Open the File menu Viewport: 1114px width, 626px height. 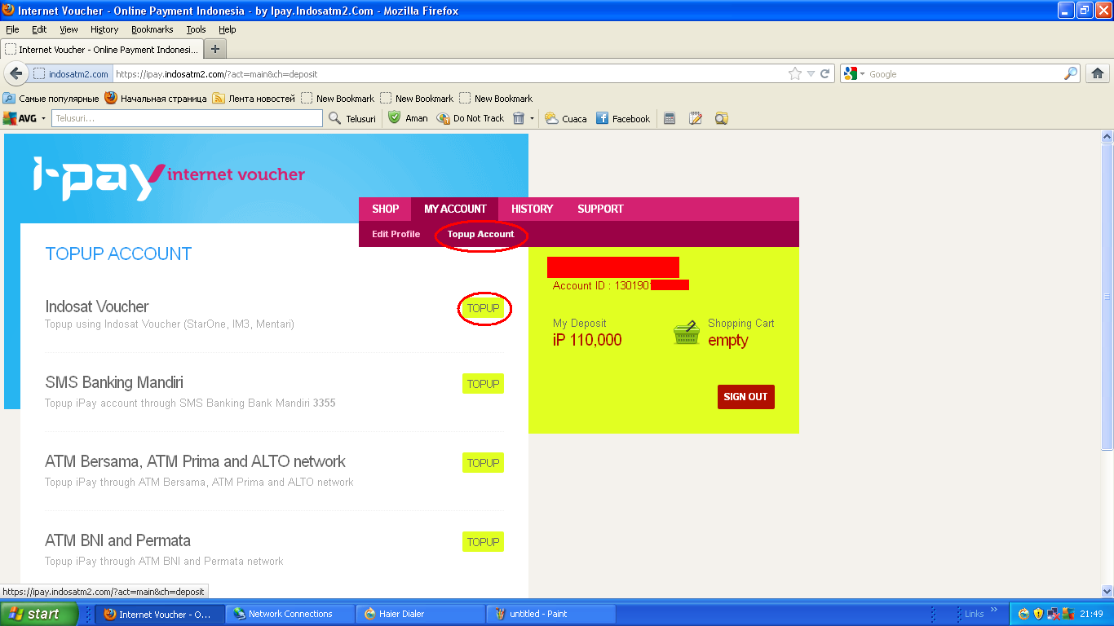[12, 29]
